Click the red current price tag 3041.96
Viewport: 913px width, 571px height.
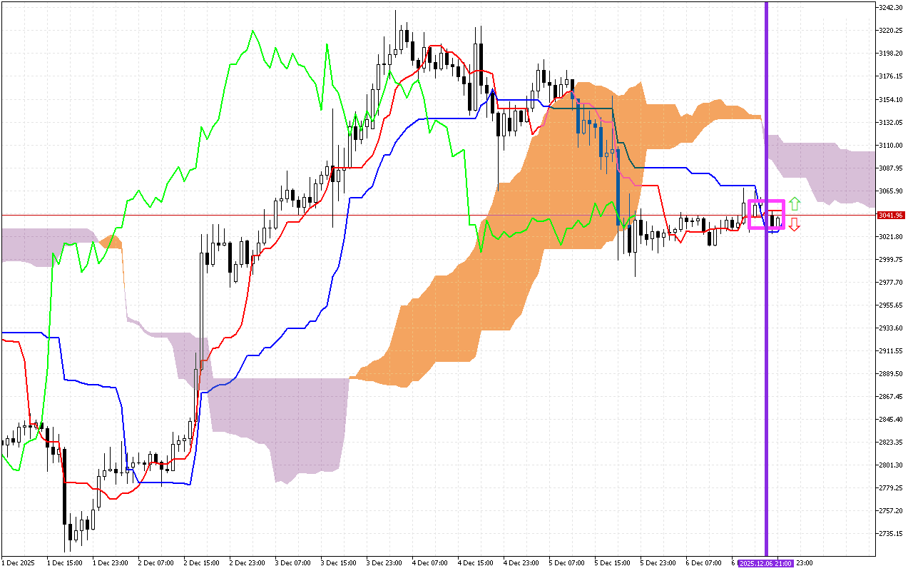click(x=891, y=214)
